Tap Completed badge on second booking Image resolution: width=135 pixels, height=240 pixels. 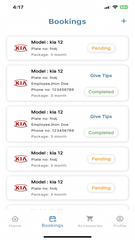point(101,92)
